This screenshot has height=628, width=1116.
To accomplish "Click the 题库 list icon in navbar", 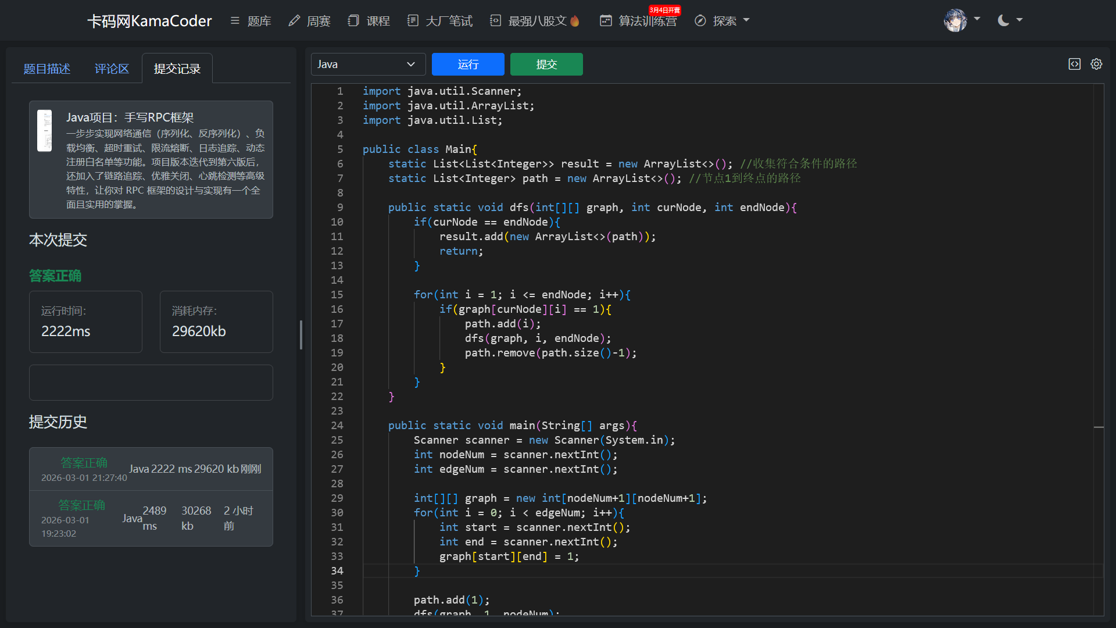I will [x=235, y=21].
